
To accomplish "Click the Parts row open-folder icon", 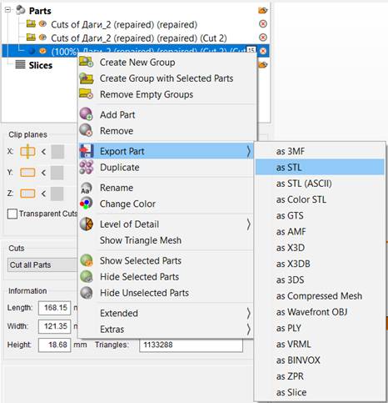I will [x=262, y=11].
